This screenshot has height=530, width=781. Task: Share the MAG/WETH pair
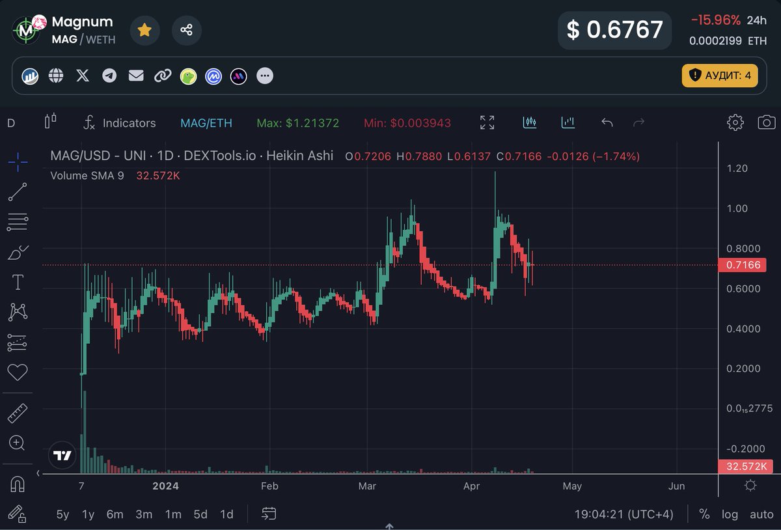pos(186,30)
